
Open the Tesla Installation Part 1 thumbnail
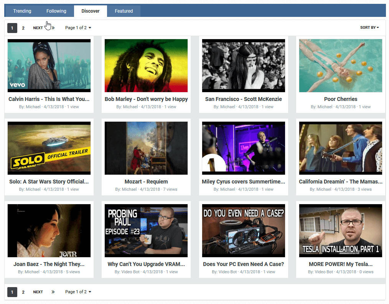tap(341, 231)
